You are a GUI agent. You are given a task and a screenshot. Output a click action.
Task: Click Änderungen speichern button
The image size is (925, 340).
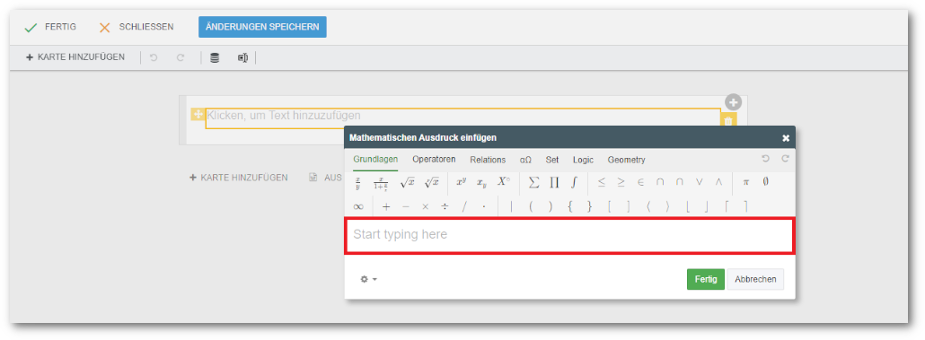click(x=262, y=27)
